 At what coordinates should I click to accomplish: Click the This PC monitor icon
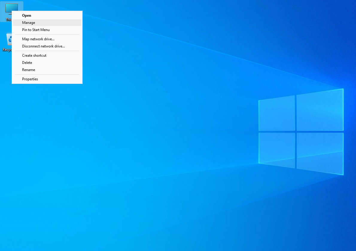pyautogui.click(x=12, y=9)
